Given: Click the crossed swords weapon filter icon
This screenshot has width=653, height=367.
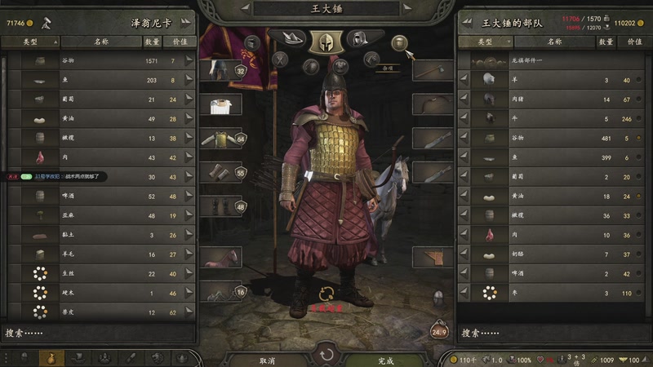Looking at the screenshot, I should tap(280, 59).
